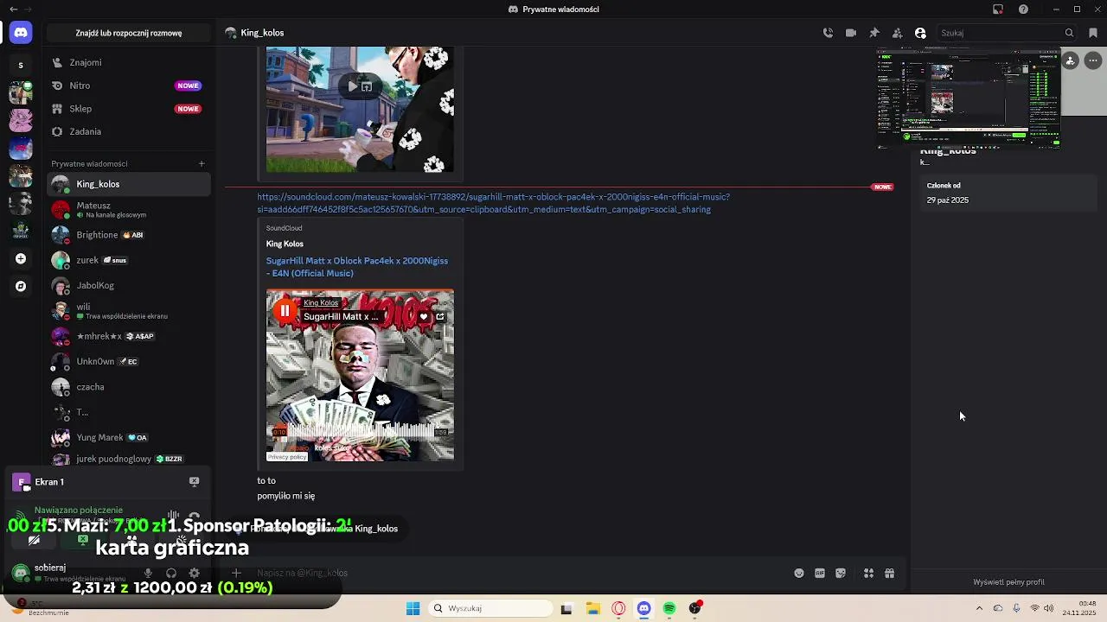Open the more options ellipsis on profile
This screenshot has height=622, width=1107.
pos(1093,60)
